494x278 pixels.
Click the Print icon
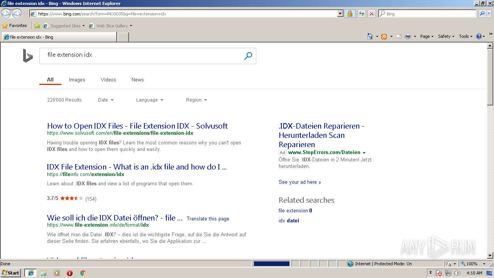[x=408, y=36]
